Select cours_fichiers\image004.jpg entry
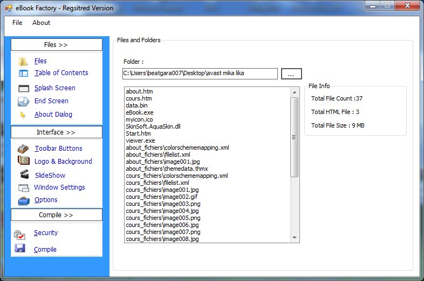This screenshot has height=281, width=424. tap(162, 211)
